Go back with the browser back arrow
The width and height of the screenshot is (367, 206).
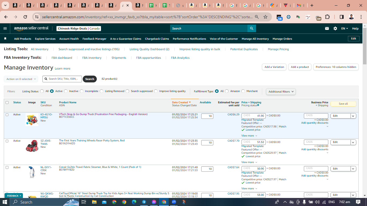pos(6,17)
